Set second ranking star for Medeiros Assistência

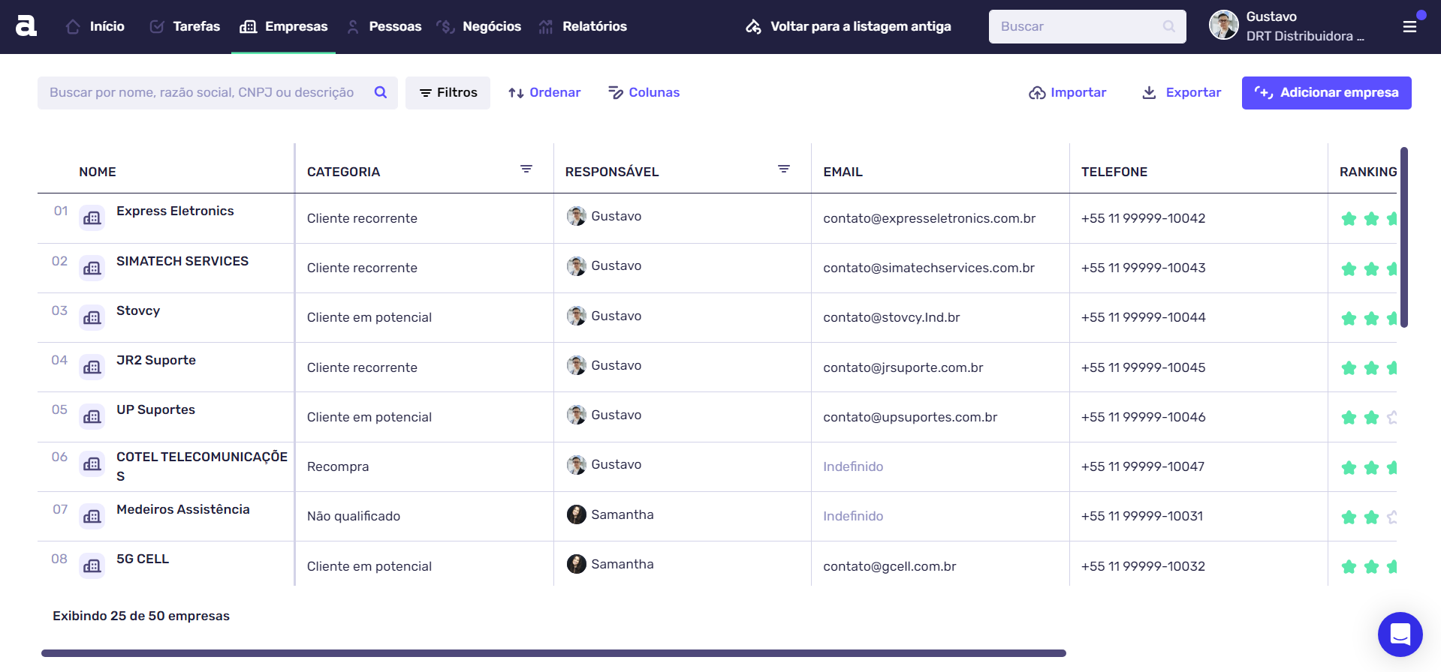(x=1371, y=517)
